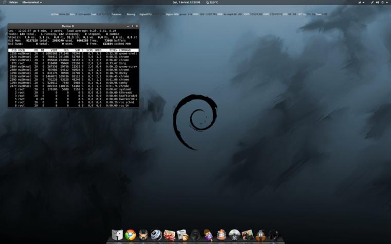Open the orange spinning top dock icon
Screen dimensions: 391x244
(x=221, y=235)
